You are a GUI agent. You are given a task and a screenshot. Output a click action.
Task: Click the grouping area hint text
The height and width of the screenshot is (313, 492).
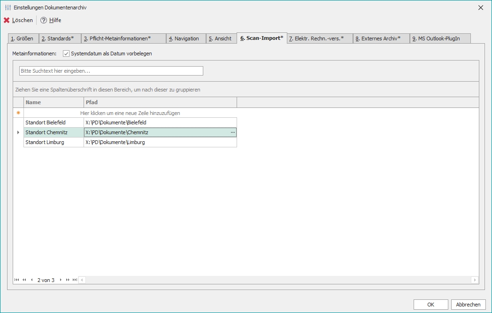pyautogui.click(x=108, y=90)
